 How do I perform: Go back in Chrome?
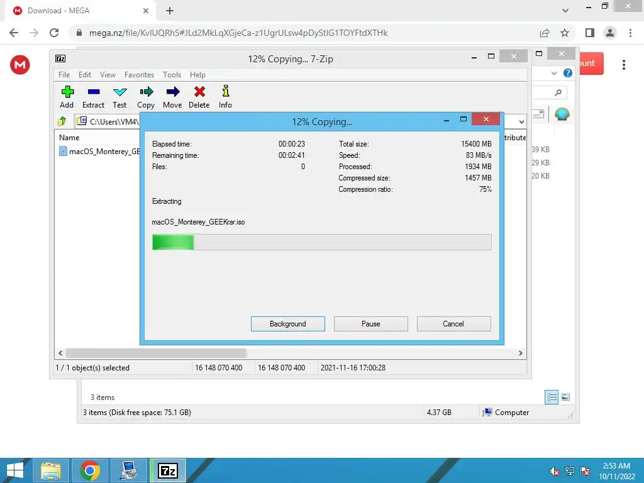14,33
